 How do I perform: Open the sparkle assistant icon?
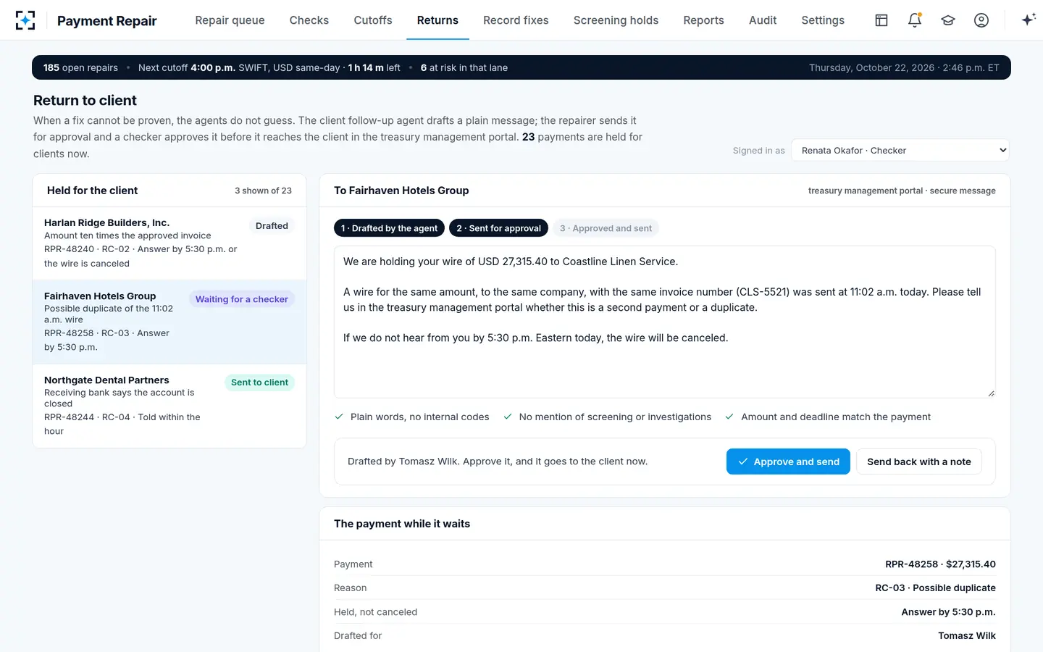click(x=1028, y=20)
